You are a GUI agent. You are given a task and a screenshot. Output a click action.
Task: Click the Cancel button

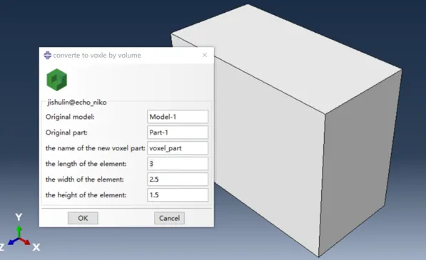point(169,218)
